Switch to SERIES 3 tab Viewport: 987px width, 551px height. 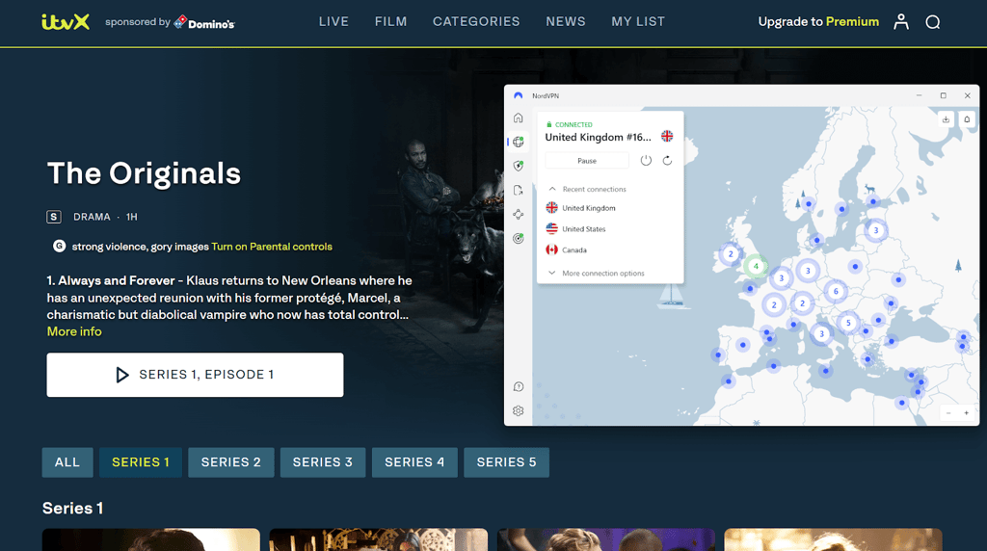point(323,462)
